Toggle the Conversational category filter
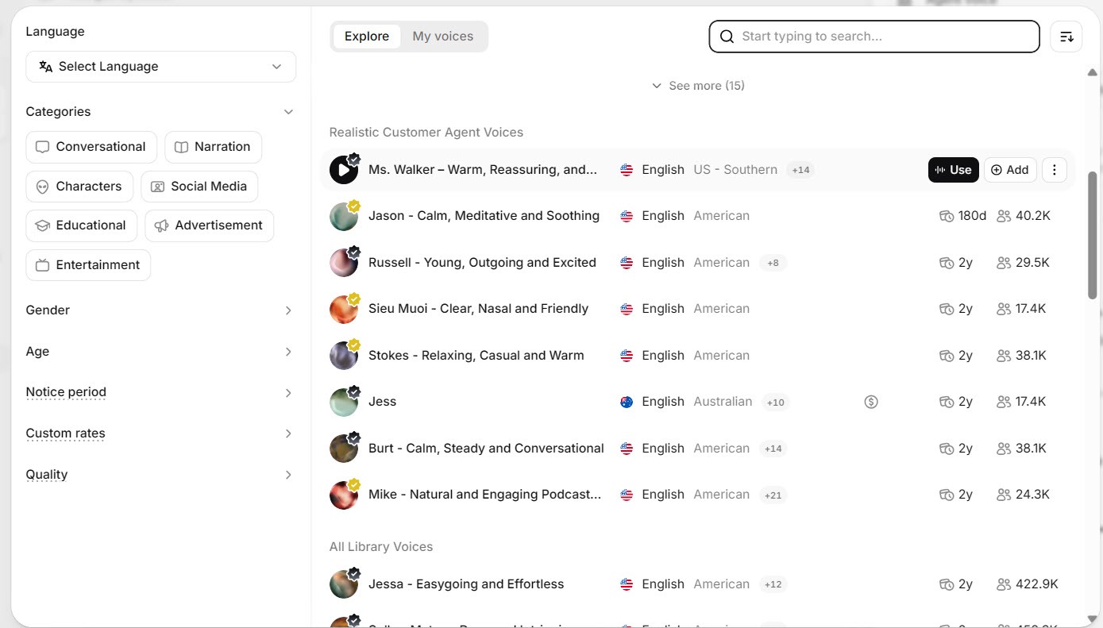The width and height of the screenshot is (1103, 628). tap(91, 147)
